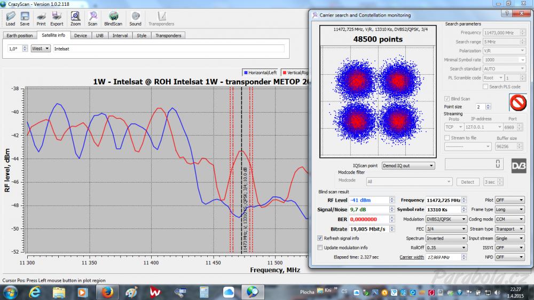Open the media player taskbar icon
The height and width of the screenshot is (300, 534).
click(x=82, y=292)
